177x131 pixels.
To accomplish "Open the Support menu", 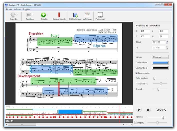I will point(26,9).
